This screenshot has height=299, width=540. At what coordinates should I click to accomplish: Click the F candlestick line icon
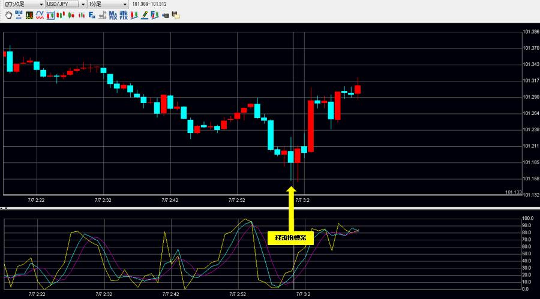coord(155,15)
